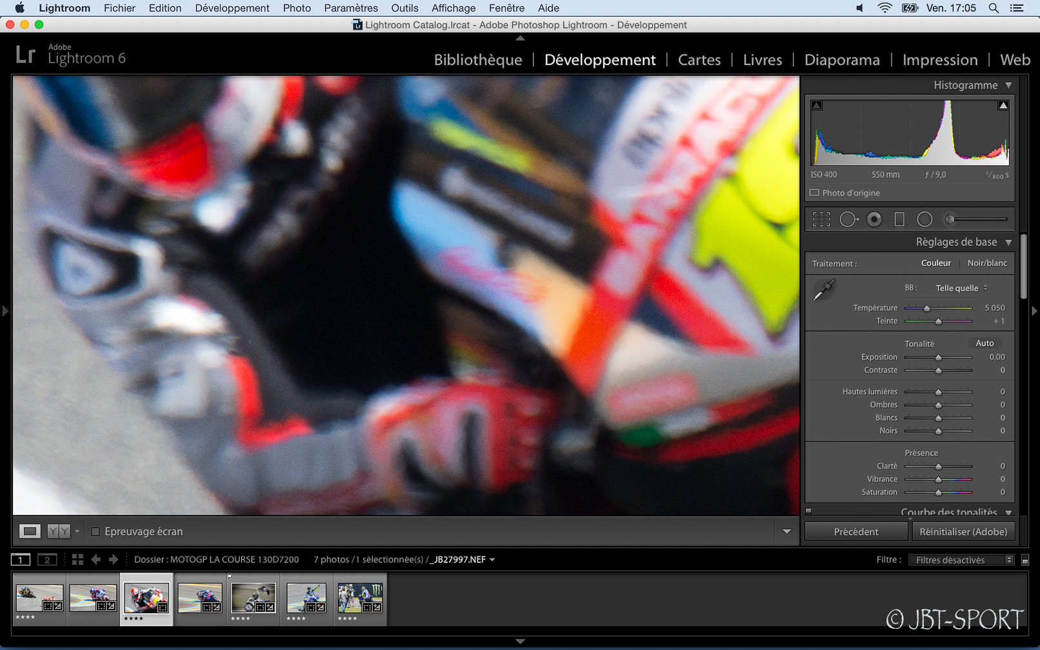This screenshot has height=650, width=1040.
Task: Activate the Red Eye Correction tool
Action: [874, 219]
